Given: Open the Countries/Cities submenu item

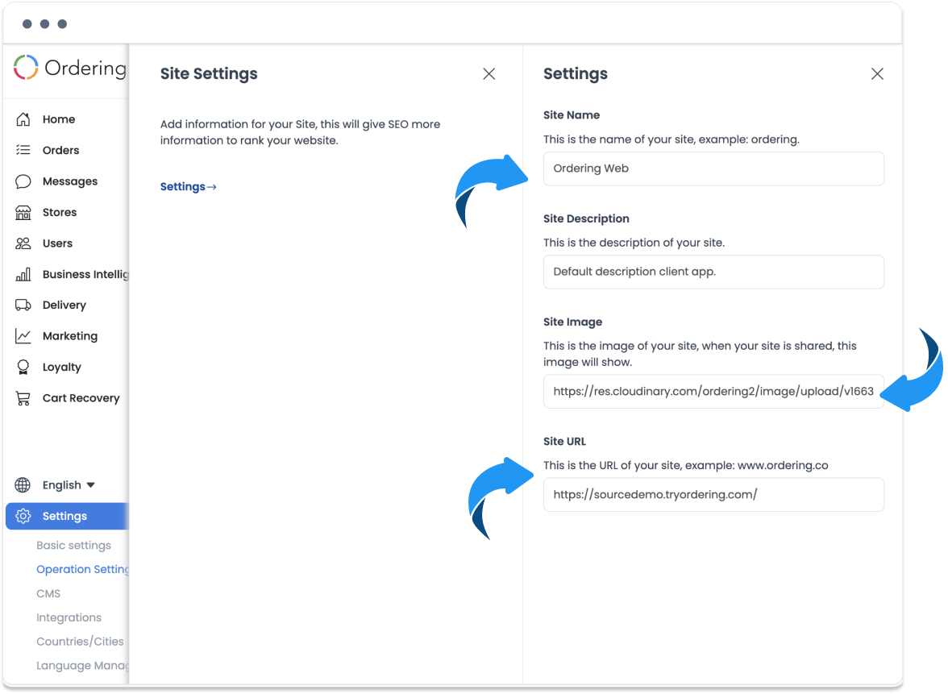Looking at the screenshot, I should click(x=80, y=642).
